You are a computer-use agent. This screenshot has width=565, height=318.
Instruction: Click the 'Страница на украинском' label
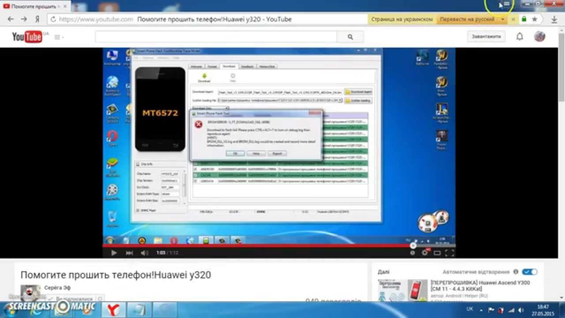(402, 19)
